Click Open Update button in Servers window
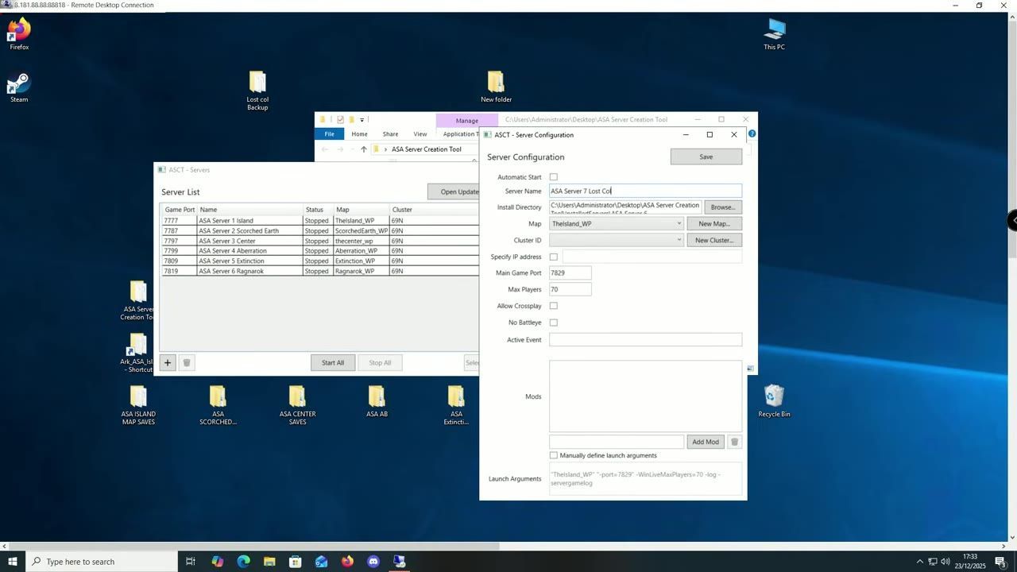1017x572 pixels. 454,191
